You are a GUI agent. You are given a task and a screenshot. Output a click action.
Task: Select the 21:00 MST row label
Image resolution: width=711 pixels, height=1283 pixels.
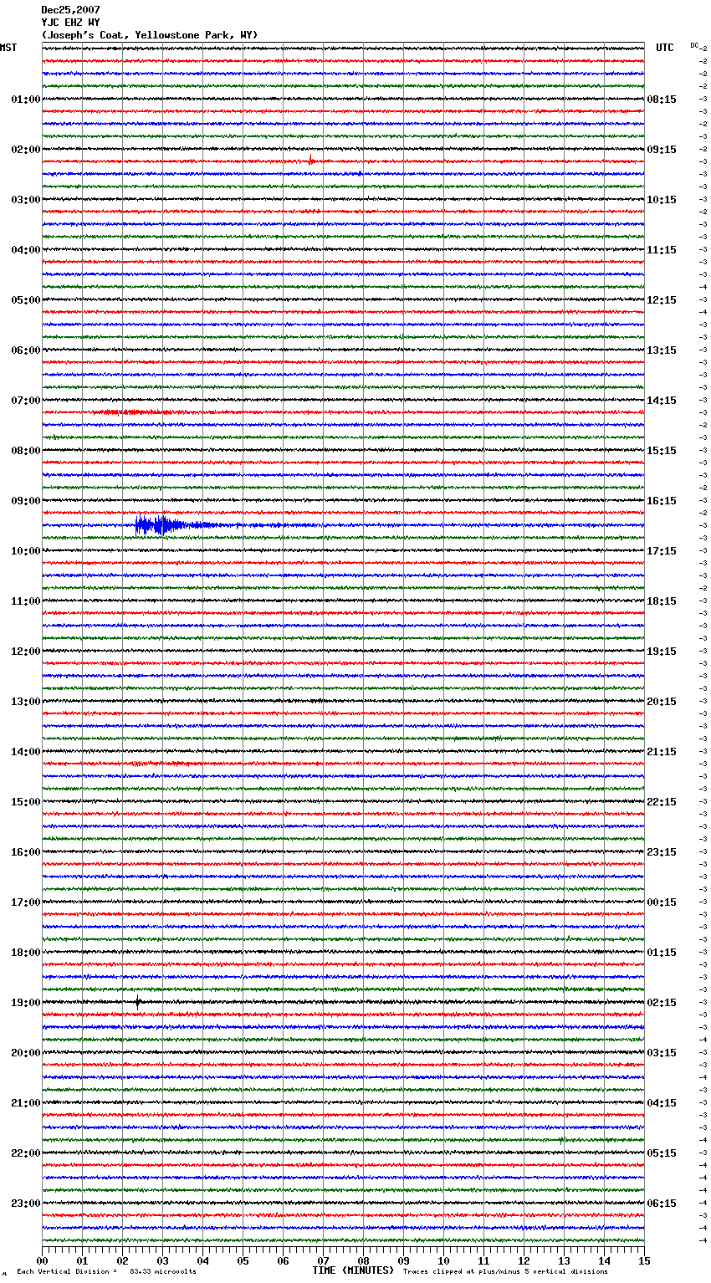(x=26, y=1103)
